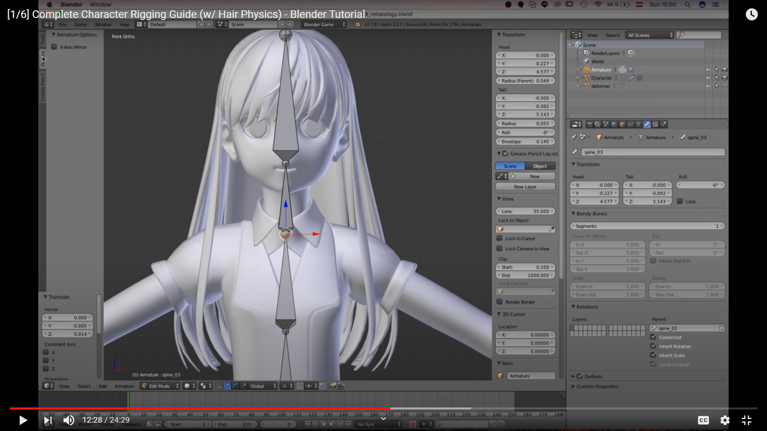Hide Armature using its eye icon

(x=708, y=69)
